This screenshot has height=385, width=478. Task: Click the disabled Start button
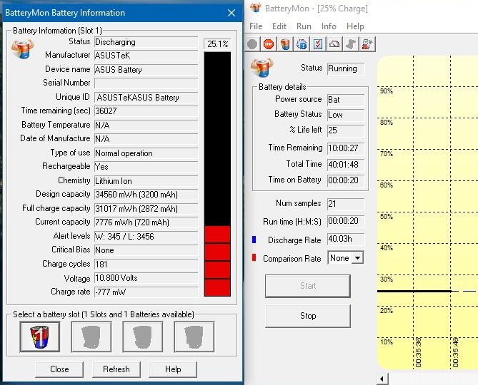click(x=308, y=286)
